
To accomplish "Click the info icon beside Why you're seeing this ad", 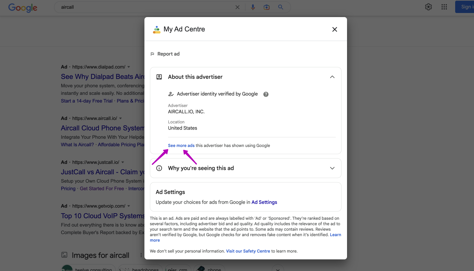I will coord(159,168).
